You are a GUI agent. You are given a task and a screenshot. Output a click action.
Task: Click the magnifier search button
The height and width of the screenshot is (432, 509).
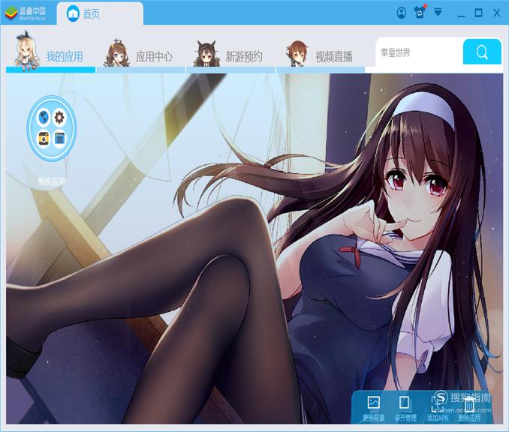point(482,52)
